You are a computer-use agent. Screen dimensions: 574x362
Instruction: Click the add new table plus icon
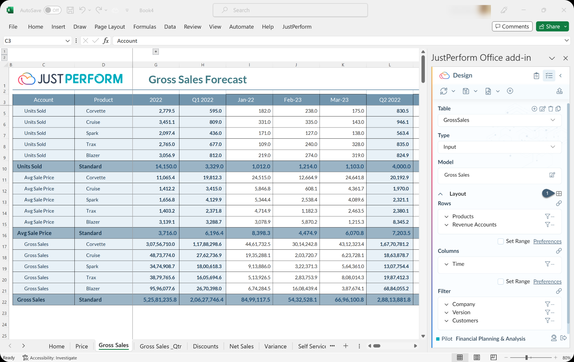[x=534, y=109]
